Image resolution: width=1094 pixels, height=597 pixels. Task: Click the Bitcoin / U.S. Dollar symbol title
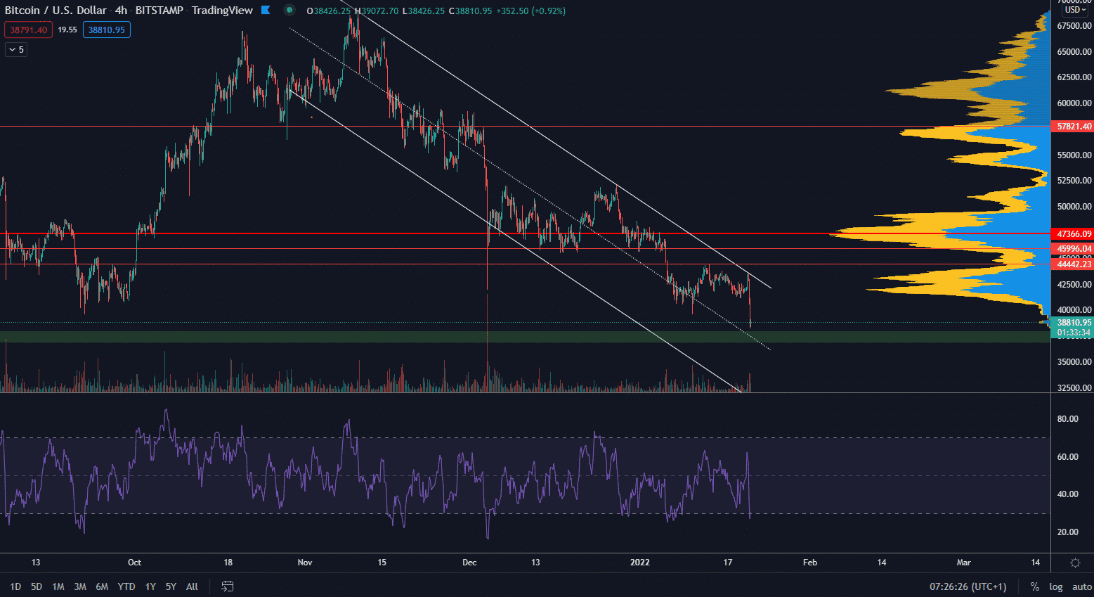tap(56, 11)
